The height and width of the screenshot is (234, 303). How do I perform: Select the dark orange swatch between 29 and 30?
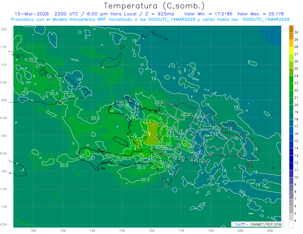(x=291, y=36)
